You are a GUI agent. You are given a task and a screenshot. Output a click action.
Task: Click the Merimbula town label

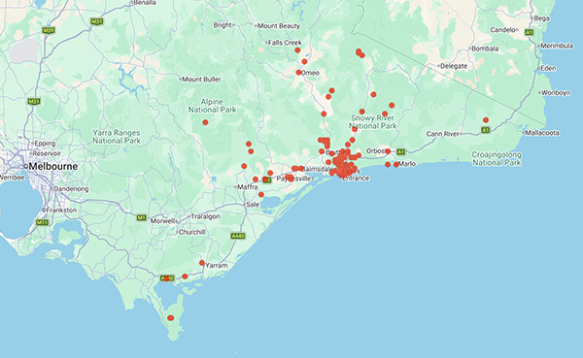click(557, 46)
